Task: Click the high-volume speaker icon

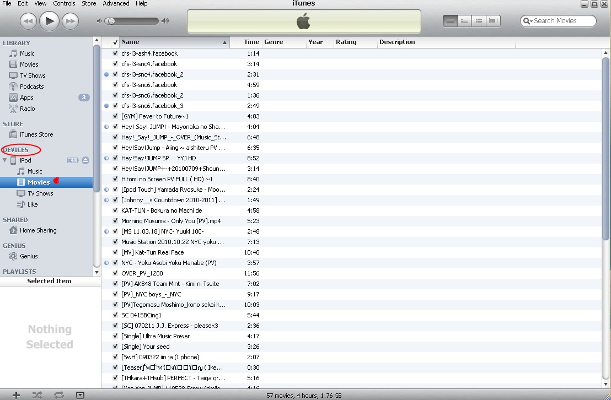Action: (x=165, y=21)
